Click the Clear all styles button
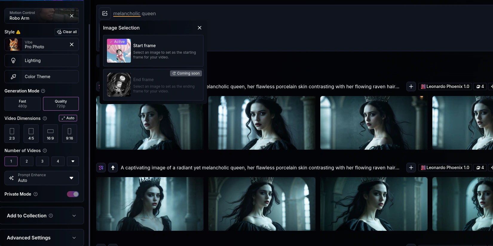This screenshot has height=246, width=493. coord(67,32)
